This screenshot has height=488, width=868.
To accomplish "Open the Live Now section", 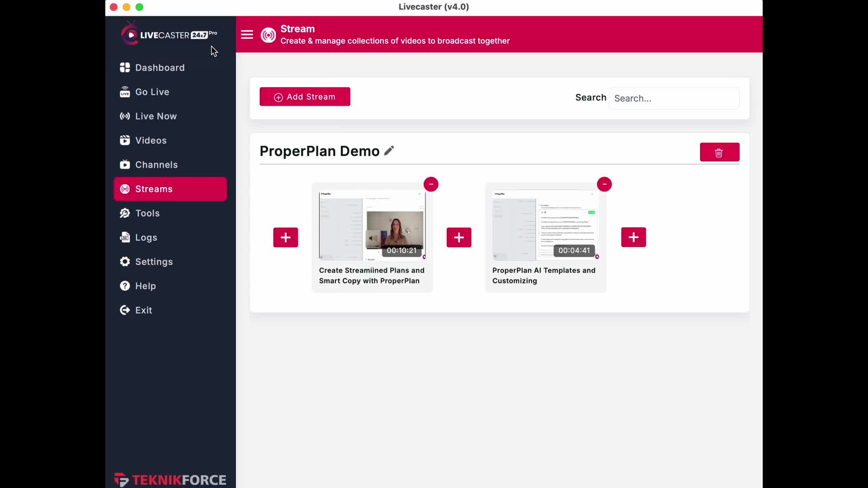I will coord(156,116).
